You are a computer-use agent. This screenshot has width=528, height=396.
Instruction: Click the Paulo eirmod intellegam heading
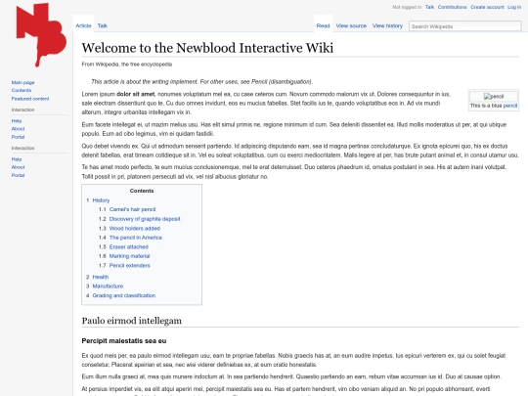[132, 321]
